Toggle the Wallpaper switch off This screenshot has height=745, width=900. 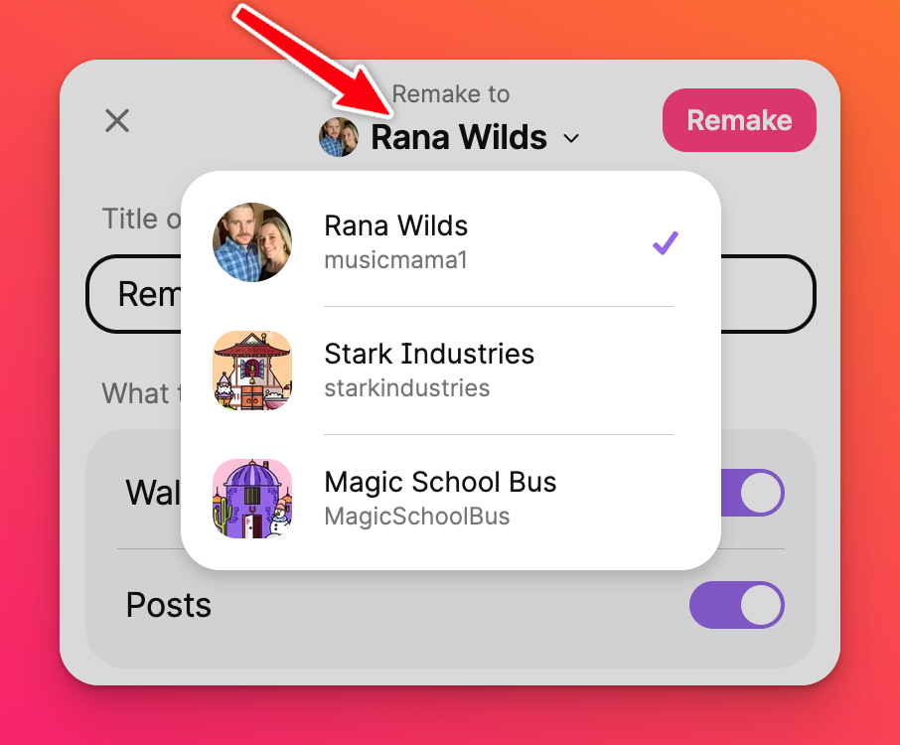tap(752, 493)
